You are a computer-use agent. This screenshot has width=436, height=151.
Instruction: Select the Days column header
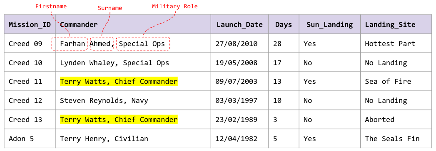point(284,24)
